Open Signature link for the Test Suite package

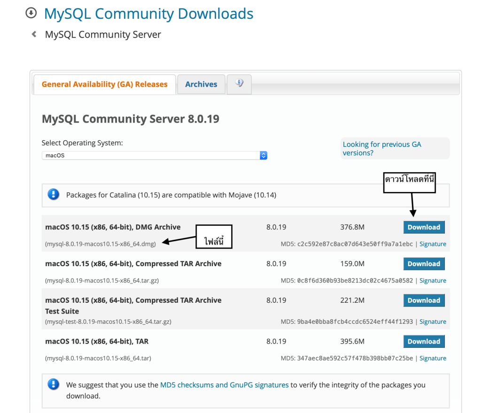click(433, 322)
